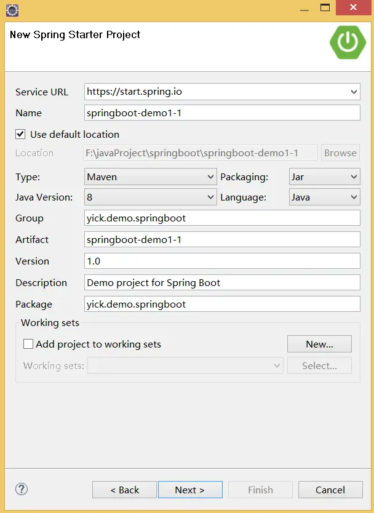
Task: Click the Artifact input field
Action: click(x=222, y=239)
